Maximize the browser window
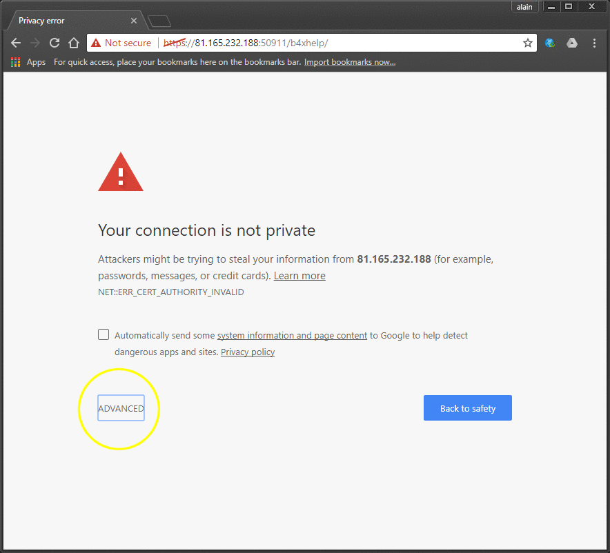 pos(569,7)
